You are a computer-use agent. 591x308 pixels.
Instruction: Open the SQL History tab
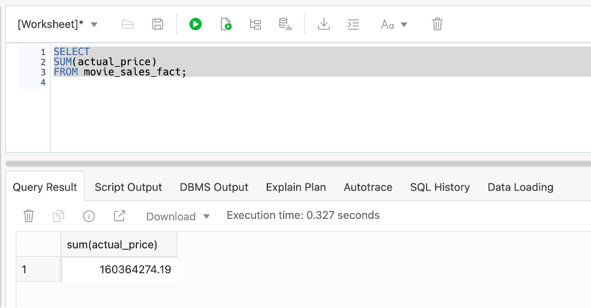(x=440, y=187)
